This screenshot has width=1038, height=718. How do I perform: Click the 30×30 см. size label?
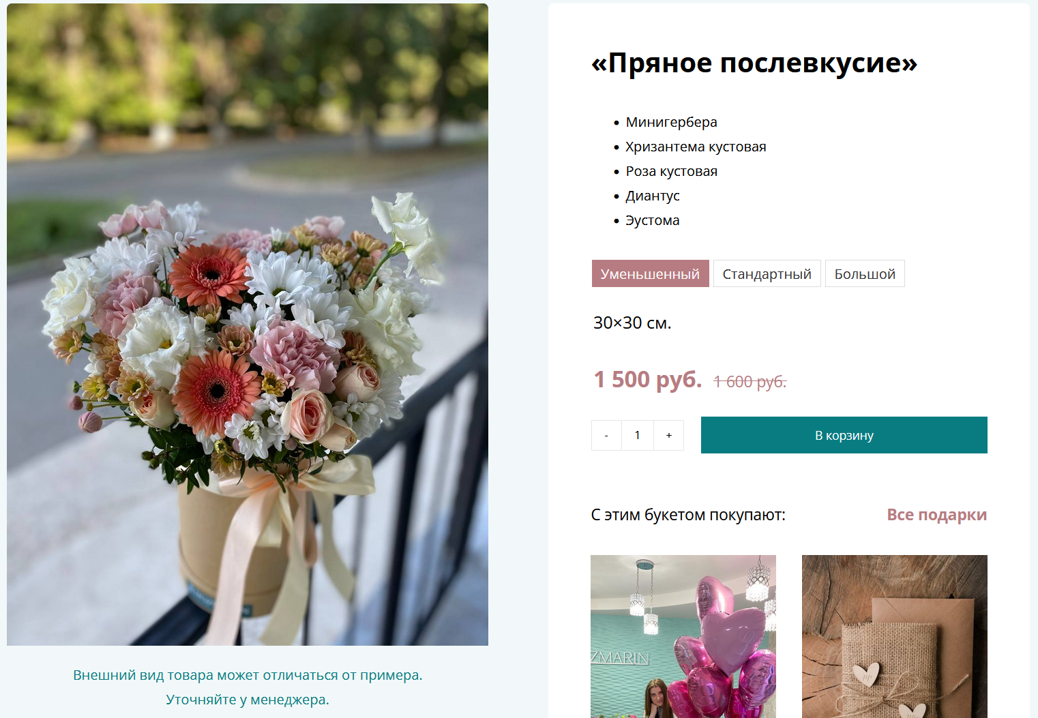(632, 323)
